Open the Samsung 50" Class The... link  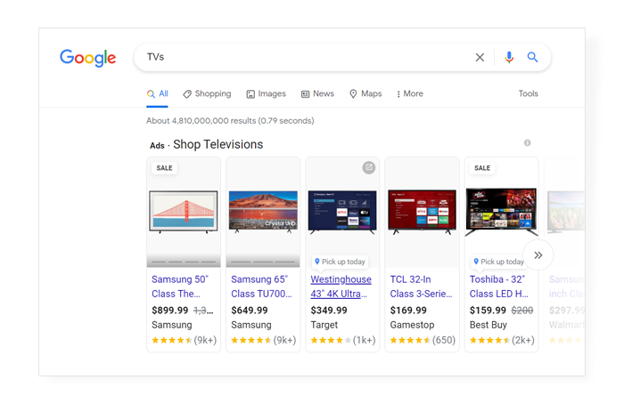pyautogui.click(x=180, y=287)
